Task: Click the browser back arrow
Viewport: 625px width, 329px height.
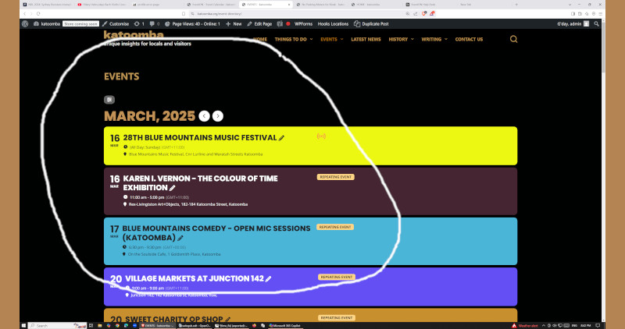Action: click(x=24, y=13)
